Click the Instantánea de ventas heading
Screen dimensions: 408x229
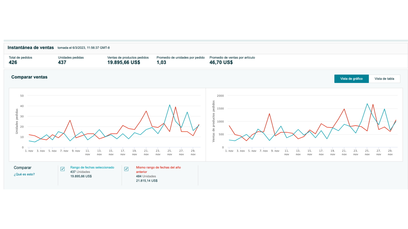click(31, 48)
